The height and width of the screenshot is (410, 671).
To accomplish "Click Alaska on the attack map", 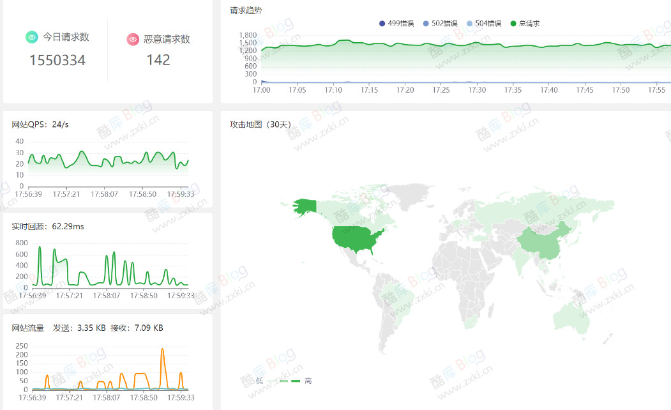I will click(305, 206).
